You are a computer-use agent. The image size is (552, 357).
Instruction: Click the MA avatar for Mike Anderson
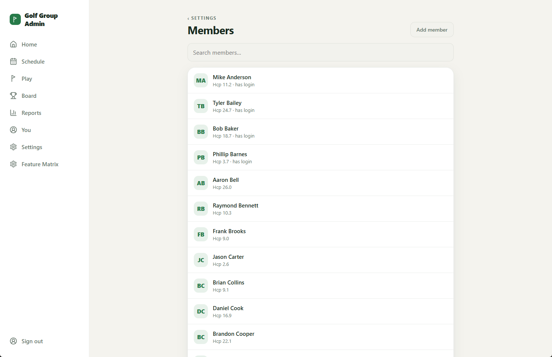(x=201, y=80)
